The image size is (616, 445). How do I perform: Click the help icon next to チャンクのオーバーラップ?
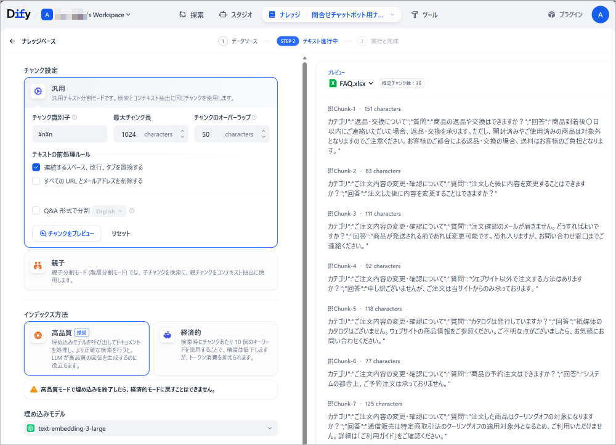254,117
